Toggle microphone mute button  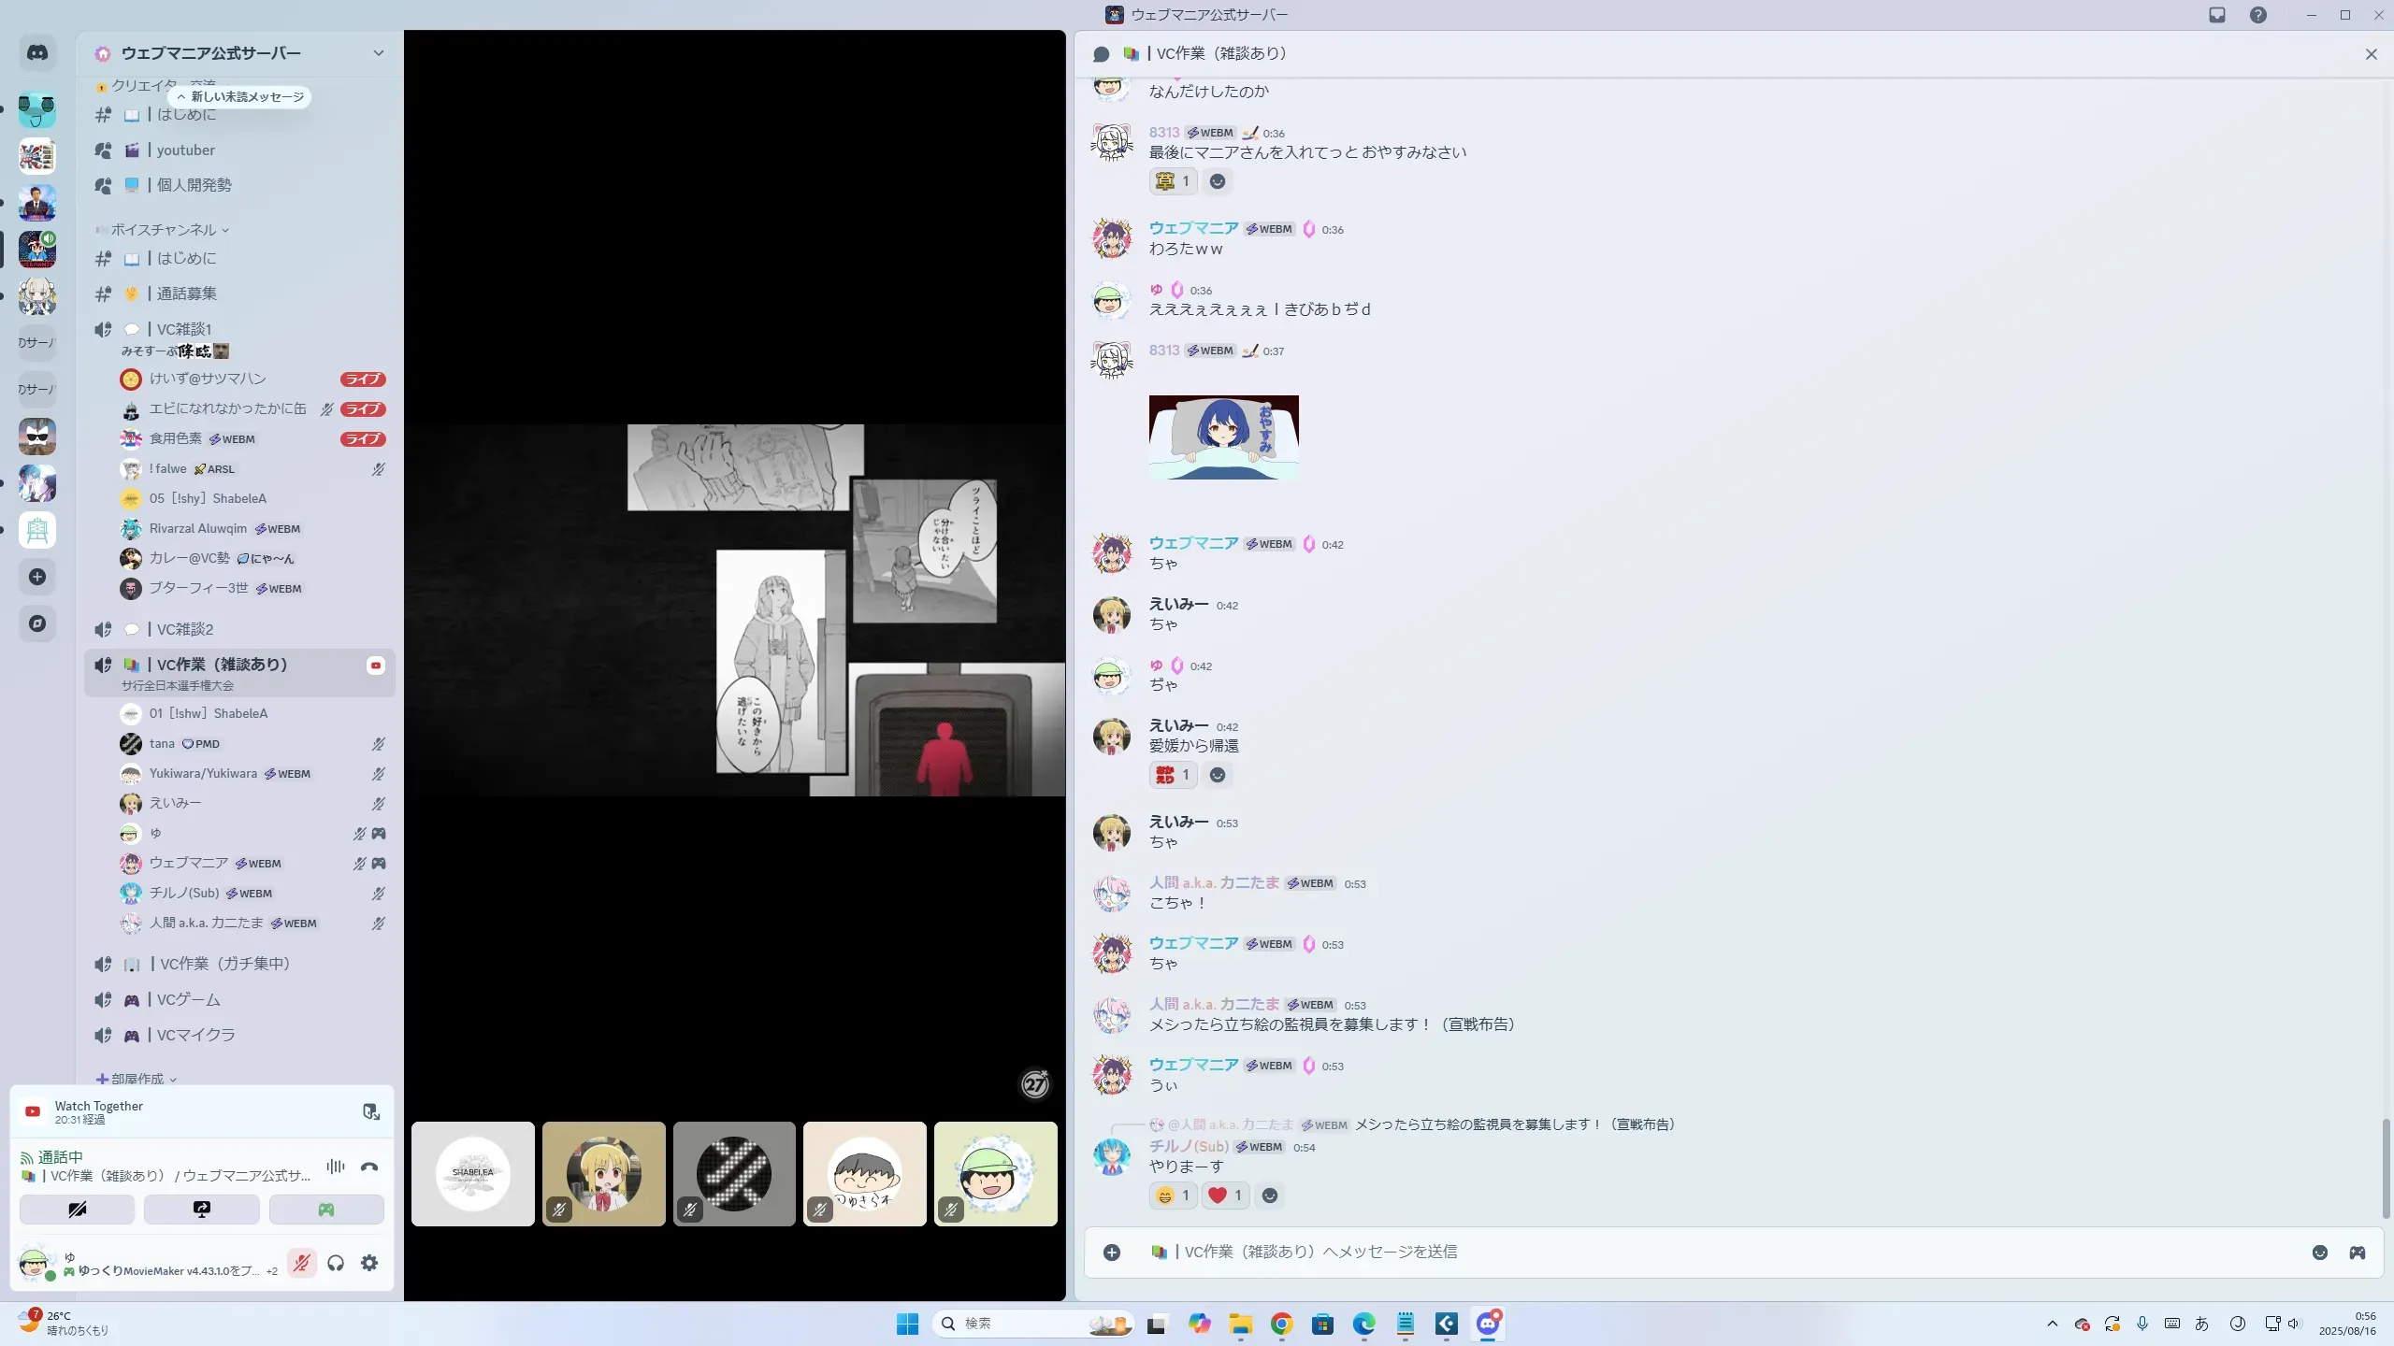click(301, 1263)
